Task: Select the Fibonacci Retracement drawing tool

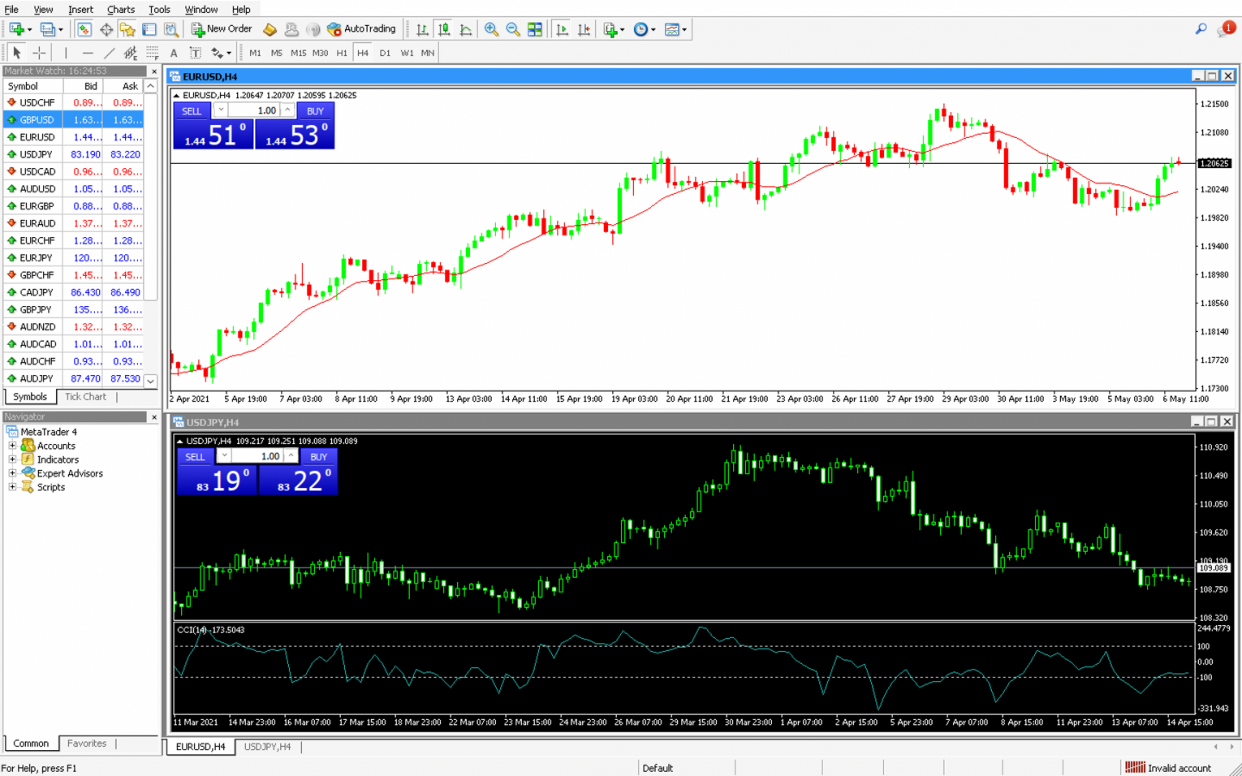Action: 152,53
